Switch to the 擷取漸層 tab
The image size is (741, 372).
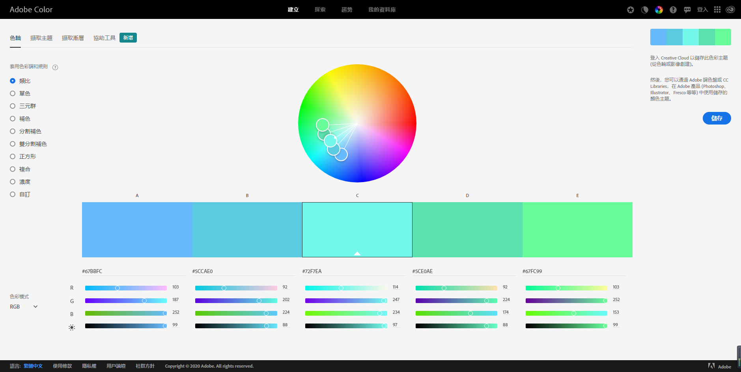pyautogui.click(x=73, y=38)
